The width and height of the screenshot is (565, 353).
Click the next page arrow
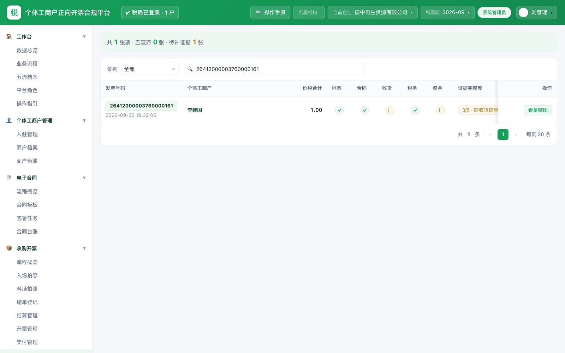pyautogui.click(x=516, y=134)
